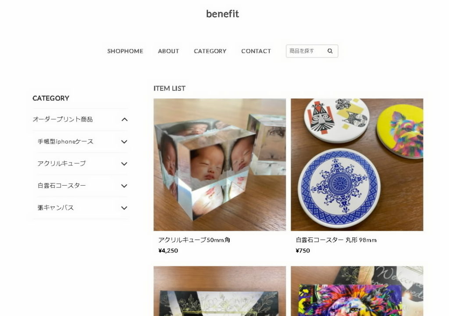This screenshot has width=449, height=316.
Task: Go to the CONTACT page
Action: coord(256,51)
